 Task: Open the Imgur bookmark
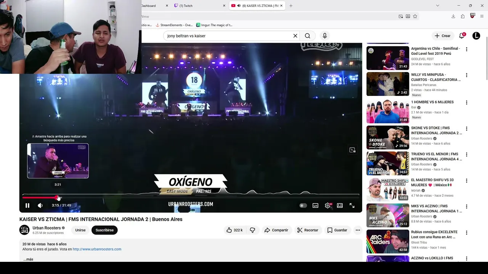214,25
